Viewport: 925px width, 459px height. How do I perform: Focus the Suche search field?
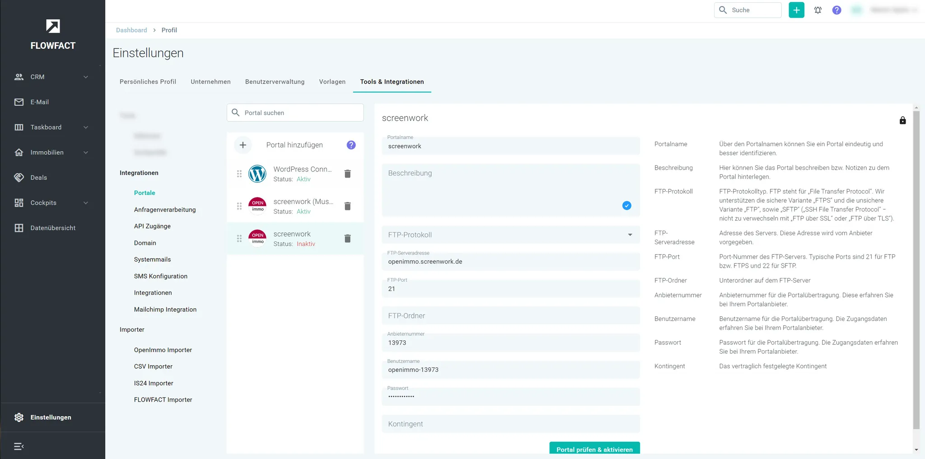click(x=748, y=10)
